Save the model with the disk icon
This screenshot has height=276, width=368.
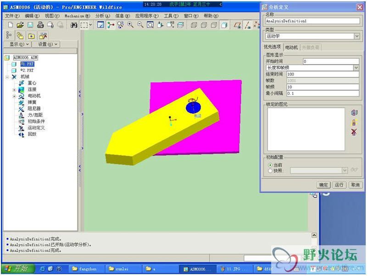tap(30, 25)
